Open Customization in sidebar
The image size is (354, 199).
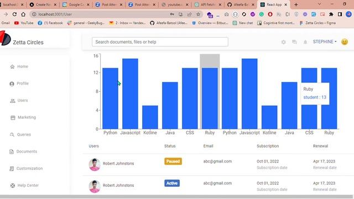(26, 168)
